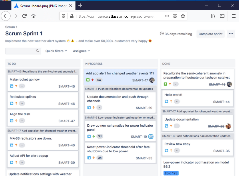Open the page actions ellipsis in the address bar

point(167,16)
